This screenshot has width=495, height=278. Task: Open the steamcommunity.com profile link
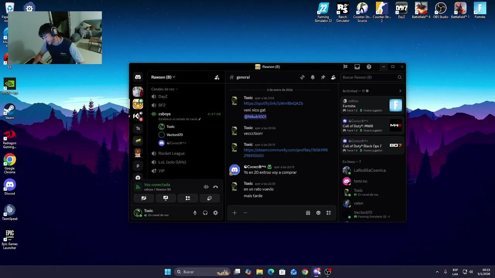click(x=285, y=153)
